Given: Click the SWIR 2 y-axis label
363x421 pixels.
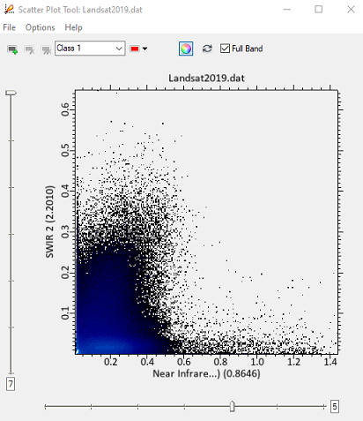Looking at the screenshot, I should 49,222.
